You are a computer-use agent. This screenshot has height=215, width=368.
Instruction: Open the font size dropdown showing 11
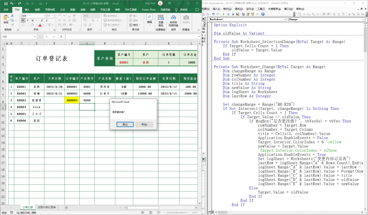pyautogui.click(x=53, y=16)
